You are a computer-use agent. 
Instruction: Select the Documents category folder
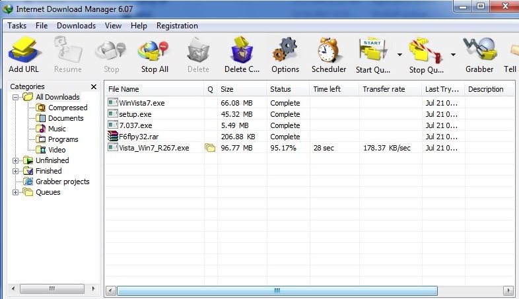[x=59, y=118]
